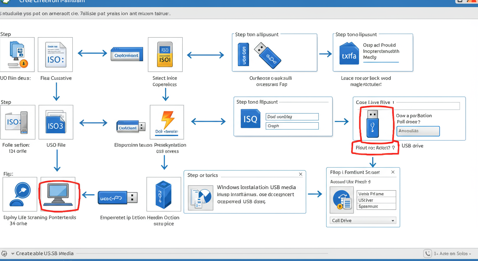Close the Step or torics dialog
The width and height of the screenshot is (478, 261).
tap(300, 174)
